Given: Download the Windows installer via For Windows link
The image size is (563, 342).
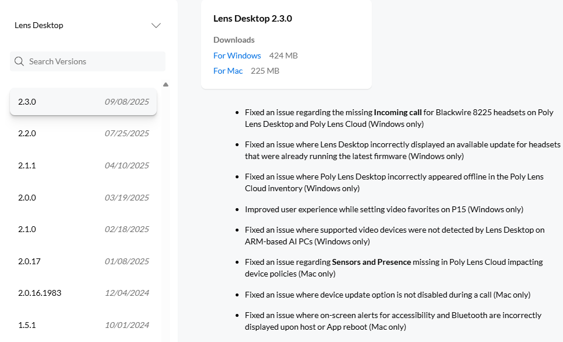Looking at the screenshot, I should (x=237, y=56).
